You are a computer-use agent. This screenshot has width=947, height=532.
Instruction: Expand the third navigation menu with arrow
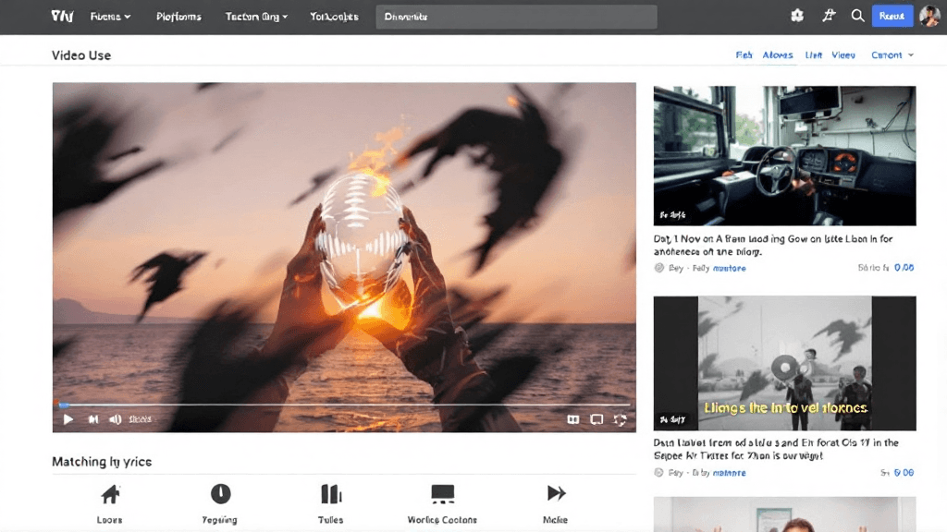click(257, 17)
